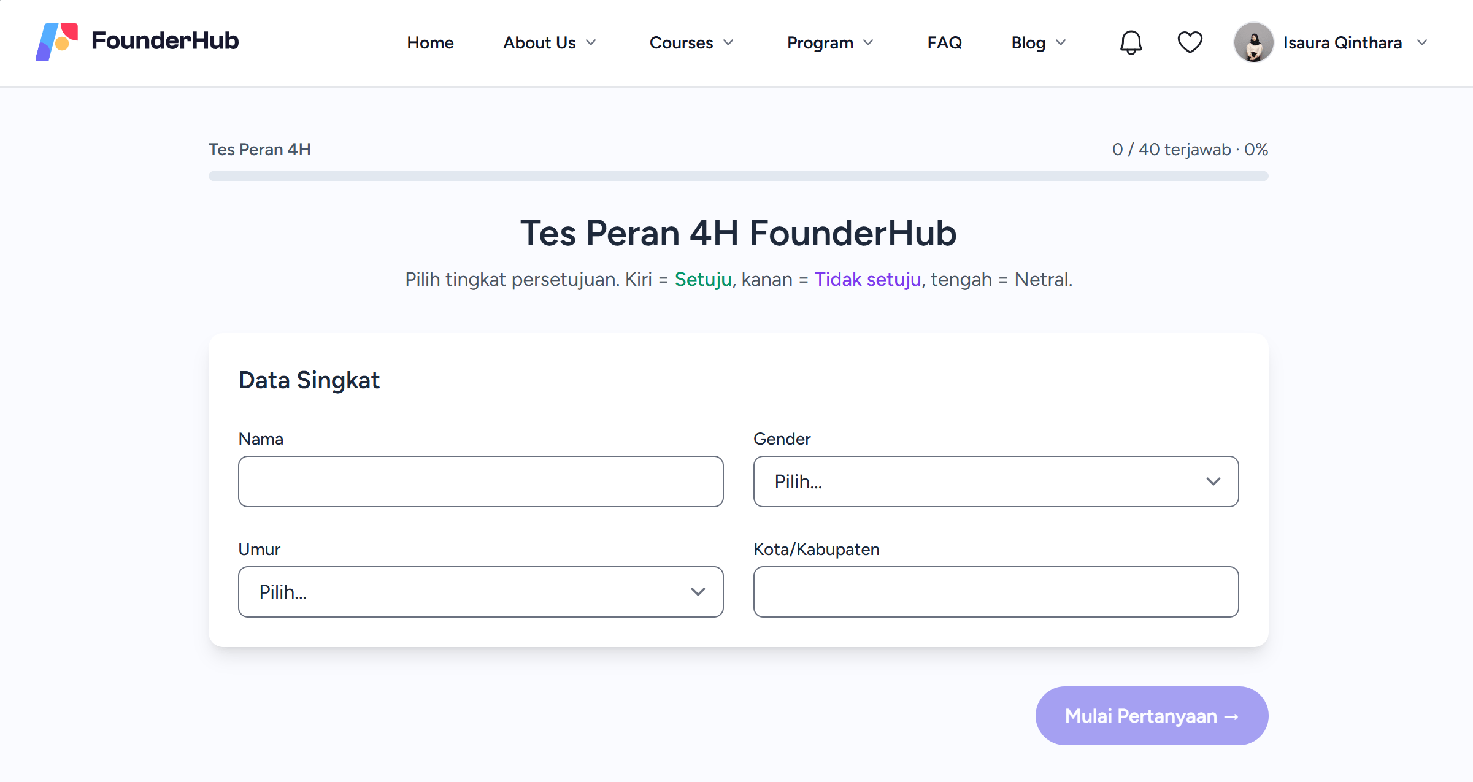Open the FAQ menu item
Image resolution: width=1473 pixels, height=782 pixels.
pyautogui.click(x=944, y=42)
